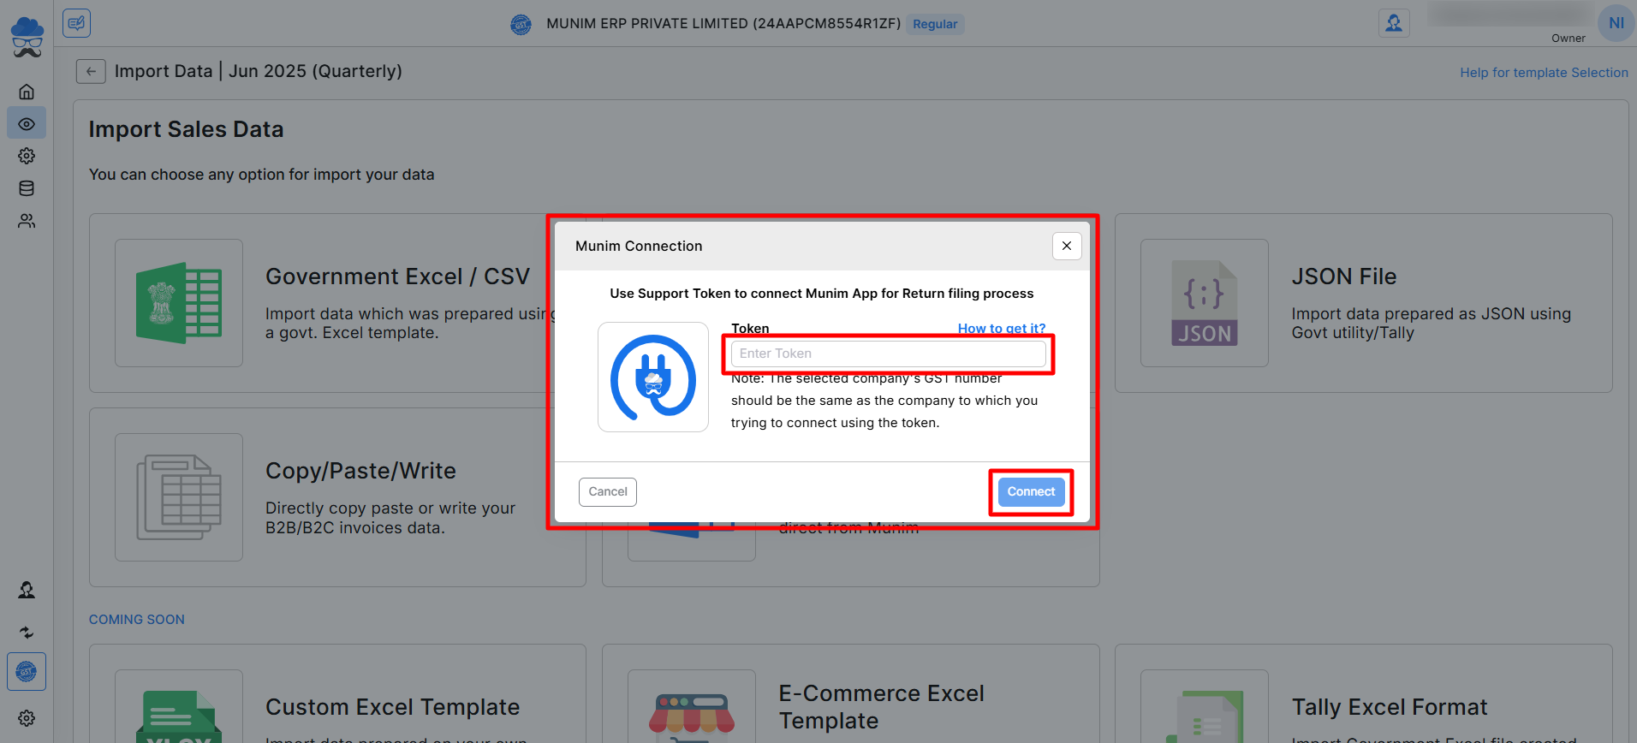Click the E-Commerce Excel Template title

pos(881,707)
